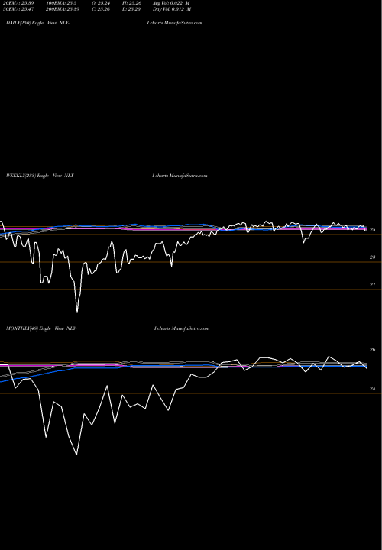Click the MONTHLY(48) Eagle View chart title
The image size is (382, 550).
pos(41,328)
